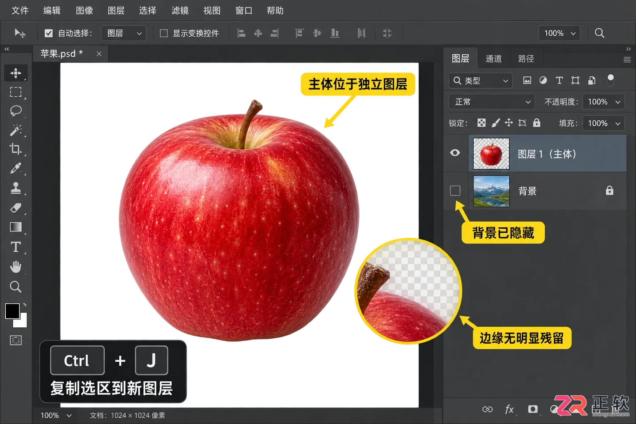Select the Gradient tool
This screenshot has width=636, height=424.
16,227
